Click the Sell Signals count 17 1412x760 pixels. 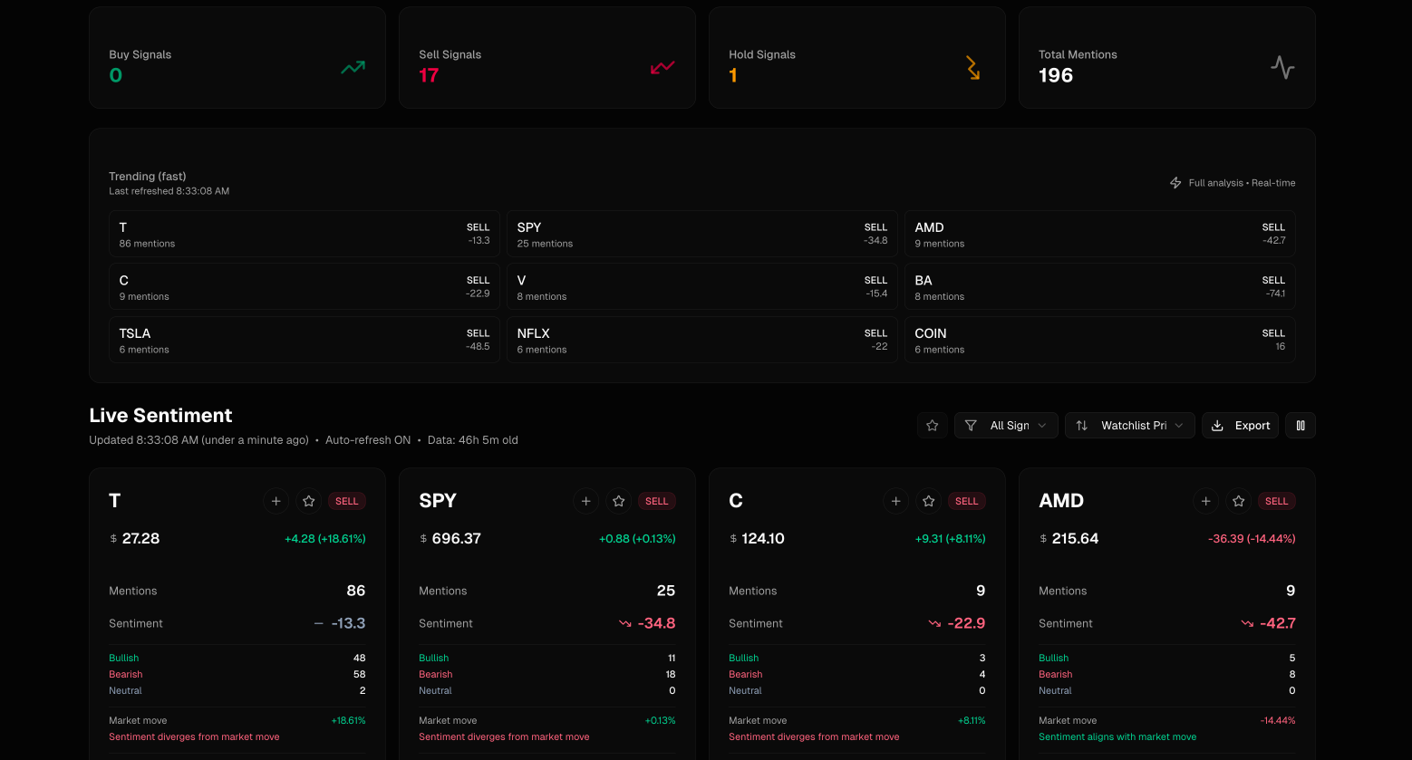click(x=429, y=76)
